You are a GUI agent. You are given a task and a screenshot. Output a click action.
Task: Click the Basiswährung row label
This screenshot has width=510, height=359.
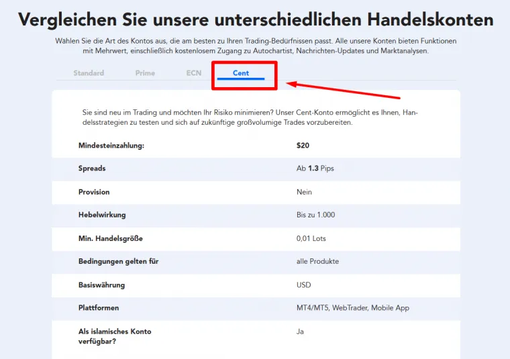pos(101,285)
